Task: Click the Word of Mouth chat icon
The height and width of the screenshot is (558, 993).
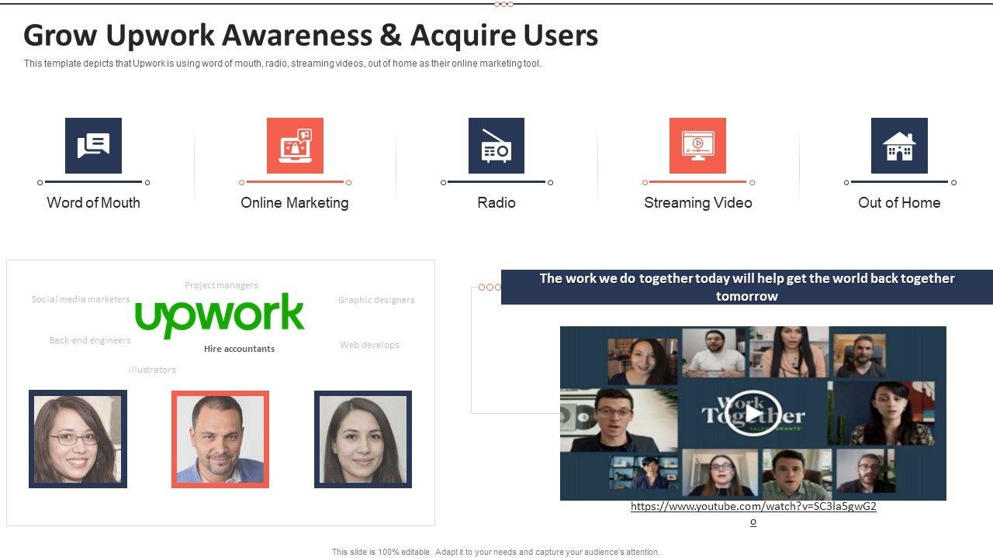Action: (x=93, y=146)
